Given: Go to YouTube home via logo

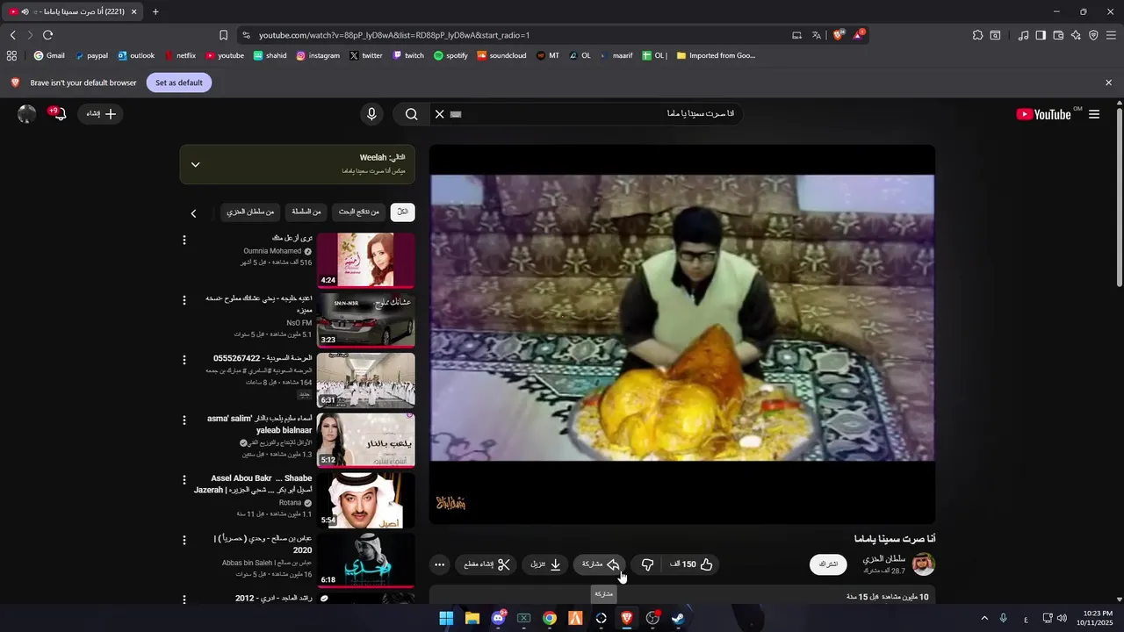Looking at the screenshot, I should (x=1043, y=114).
